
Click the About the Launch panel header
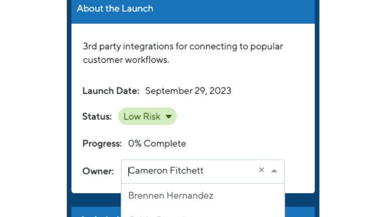(193, 10)
